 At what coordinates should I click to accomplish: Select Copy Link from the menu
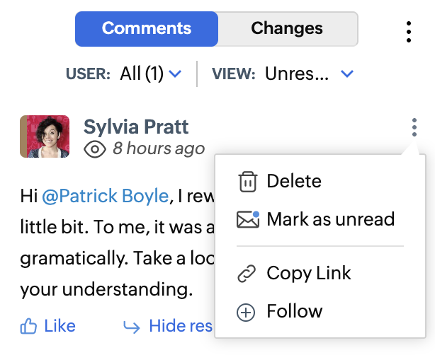pyautogui.click(x=308, y=273)
